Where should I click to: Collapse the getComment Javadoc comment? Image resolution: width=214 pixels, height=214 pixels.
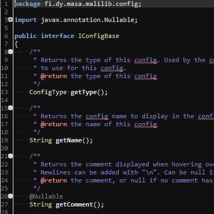point(11,156)
